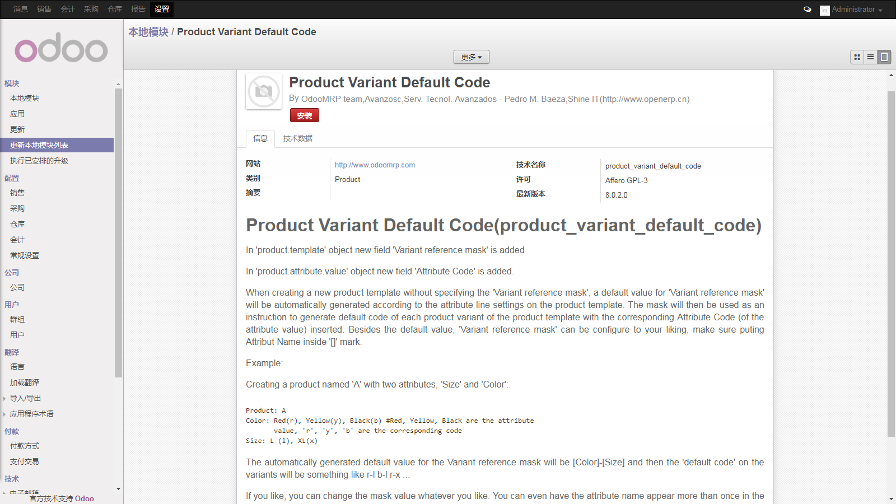This screenshot has width=896, height=504.
Task: Open the 更多 dropdown menu
Action: (x=472, y=57)
